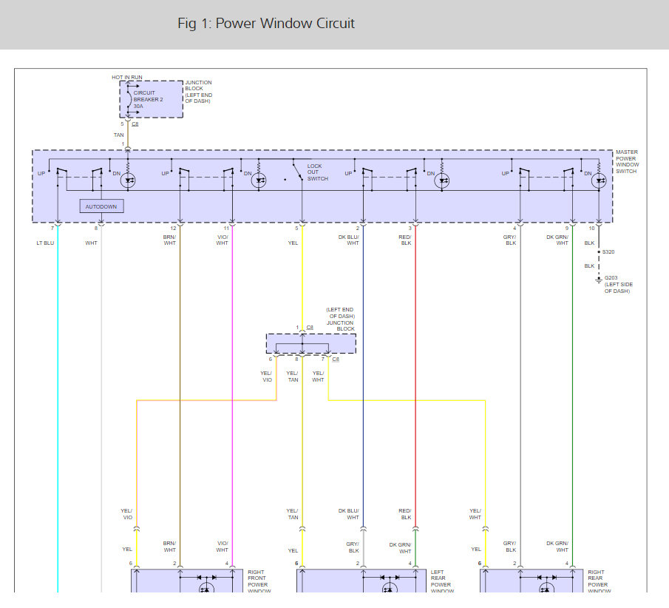Click the Right Rear Power Window label
Image resolution: width=669 pixels, height=608 pixels.
tap(598, 581)
